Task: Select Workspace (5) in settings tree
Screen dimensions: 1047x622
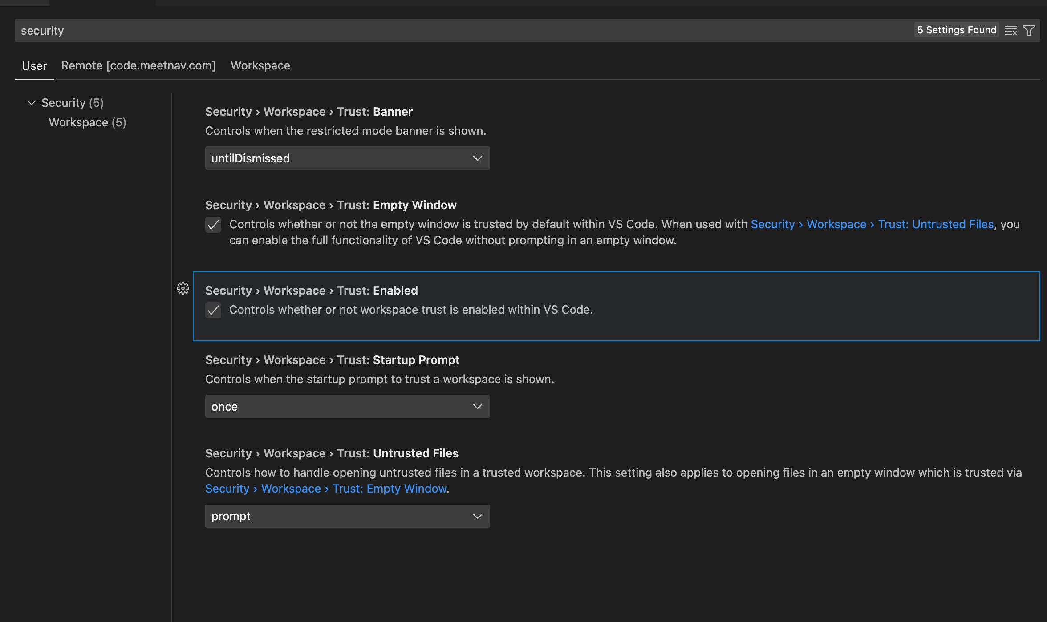Action: 87,122
